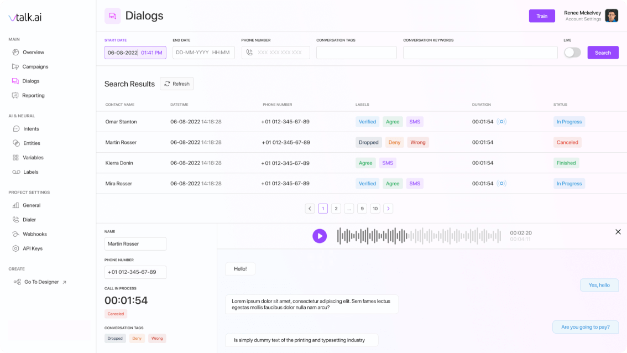
Task: Click the 'Are you going to pay?' message
Action: pyautogui.click(x=586, y=327)
